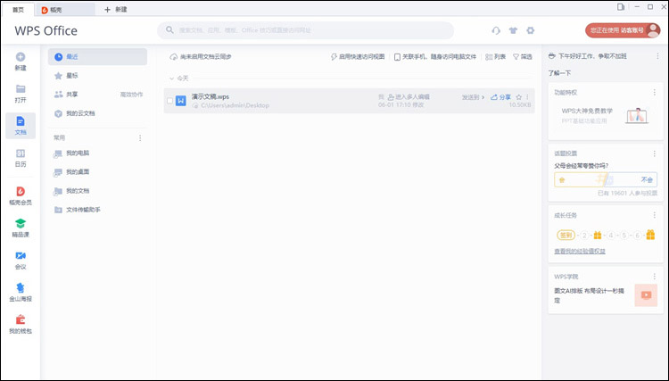Image resolution: width=669 pixels, height=381 pixels.
Task: Open 成长任务 card more options
Action: (x=655, y=215)
